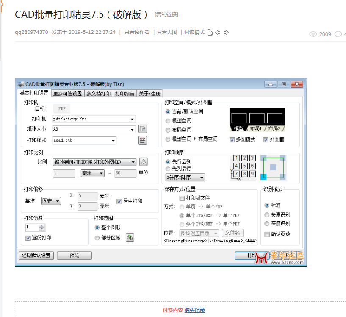Increase print copies with stepper up arrow
346x317 pixels.
pyautogui.click(x=42, y=226)
